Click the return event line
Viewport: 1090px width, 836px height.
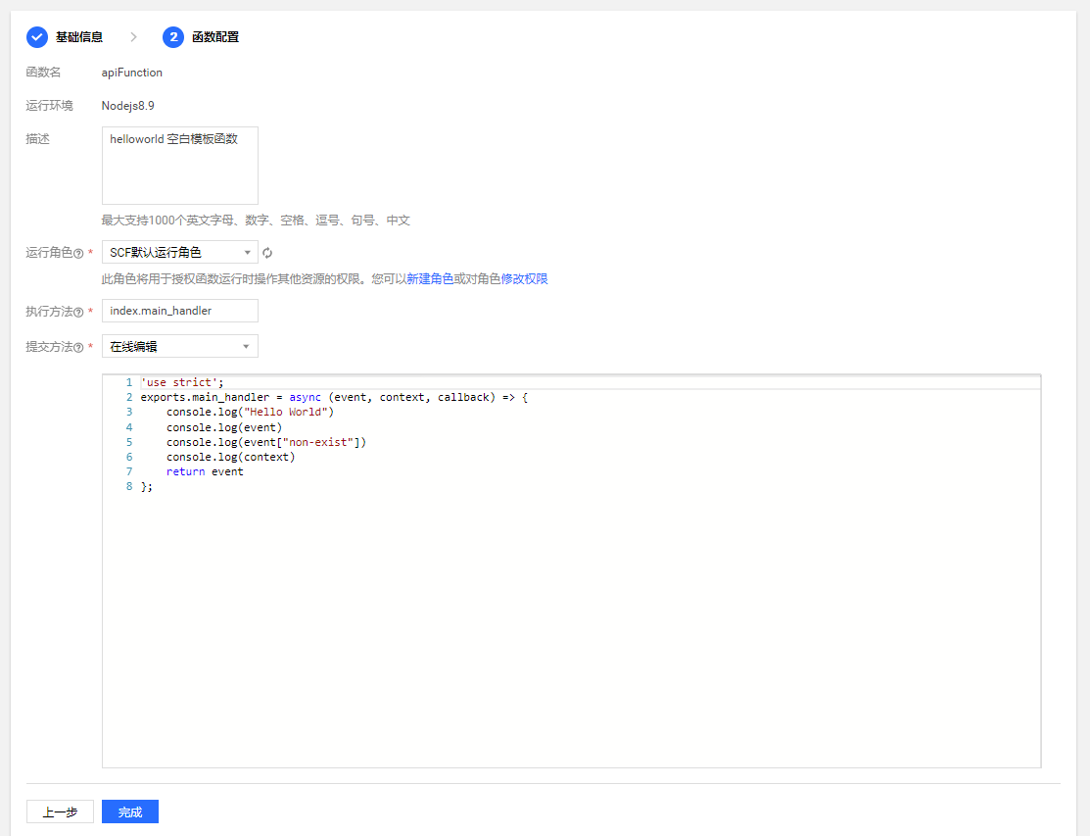point(205,471)
